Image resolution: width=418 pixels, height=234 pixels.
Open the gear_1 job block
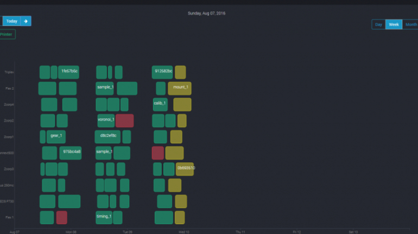pos(56,137)
